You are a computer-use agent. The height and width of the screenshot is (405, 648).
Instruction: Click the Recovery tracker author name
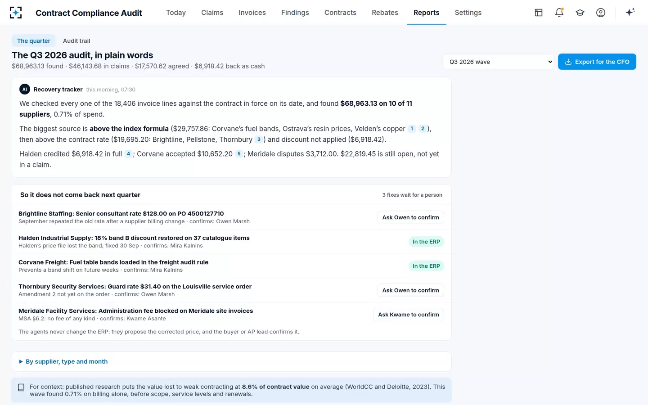(x=58, y=90)
